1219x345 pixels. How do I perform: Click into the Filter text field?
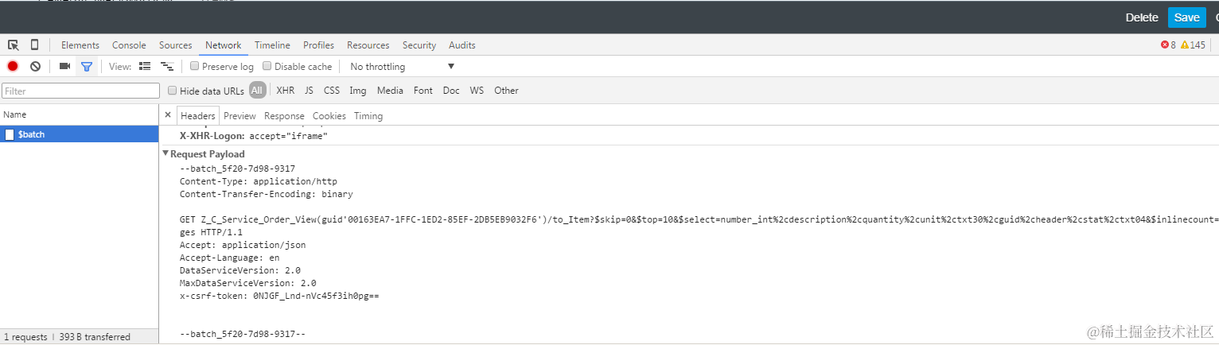pyautogui.click(x=80, y=91)
